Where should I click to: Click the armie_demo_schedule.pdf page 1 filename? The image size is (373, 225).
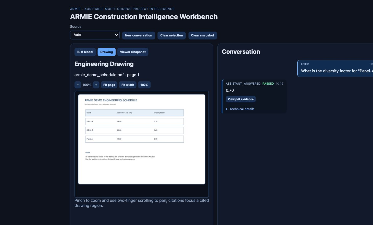(x=107, y=75)
